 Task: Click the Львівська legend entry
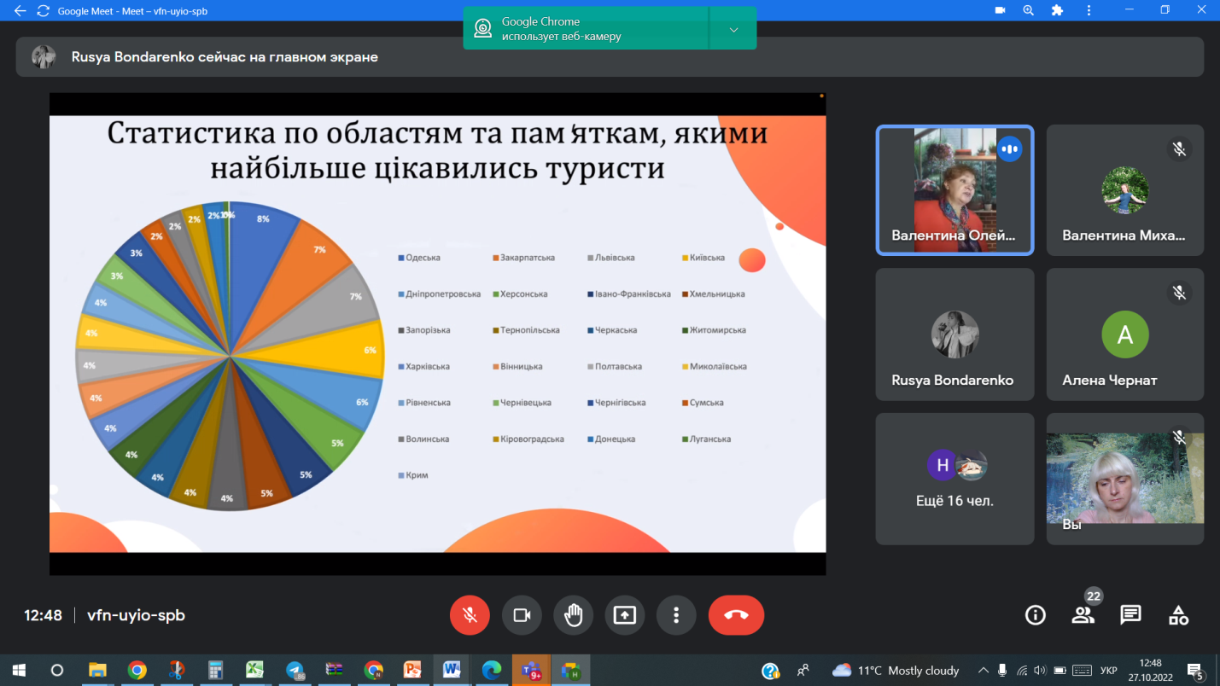(610, 258)
